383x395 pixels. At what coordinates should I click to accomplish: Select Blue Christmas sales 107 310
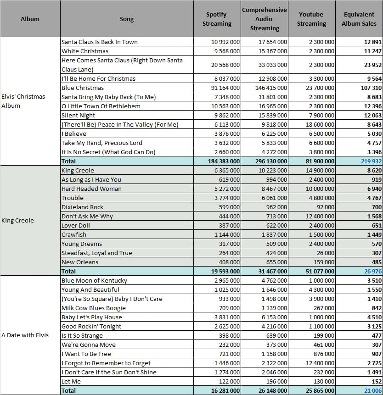tap(359, 88)
